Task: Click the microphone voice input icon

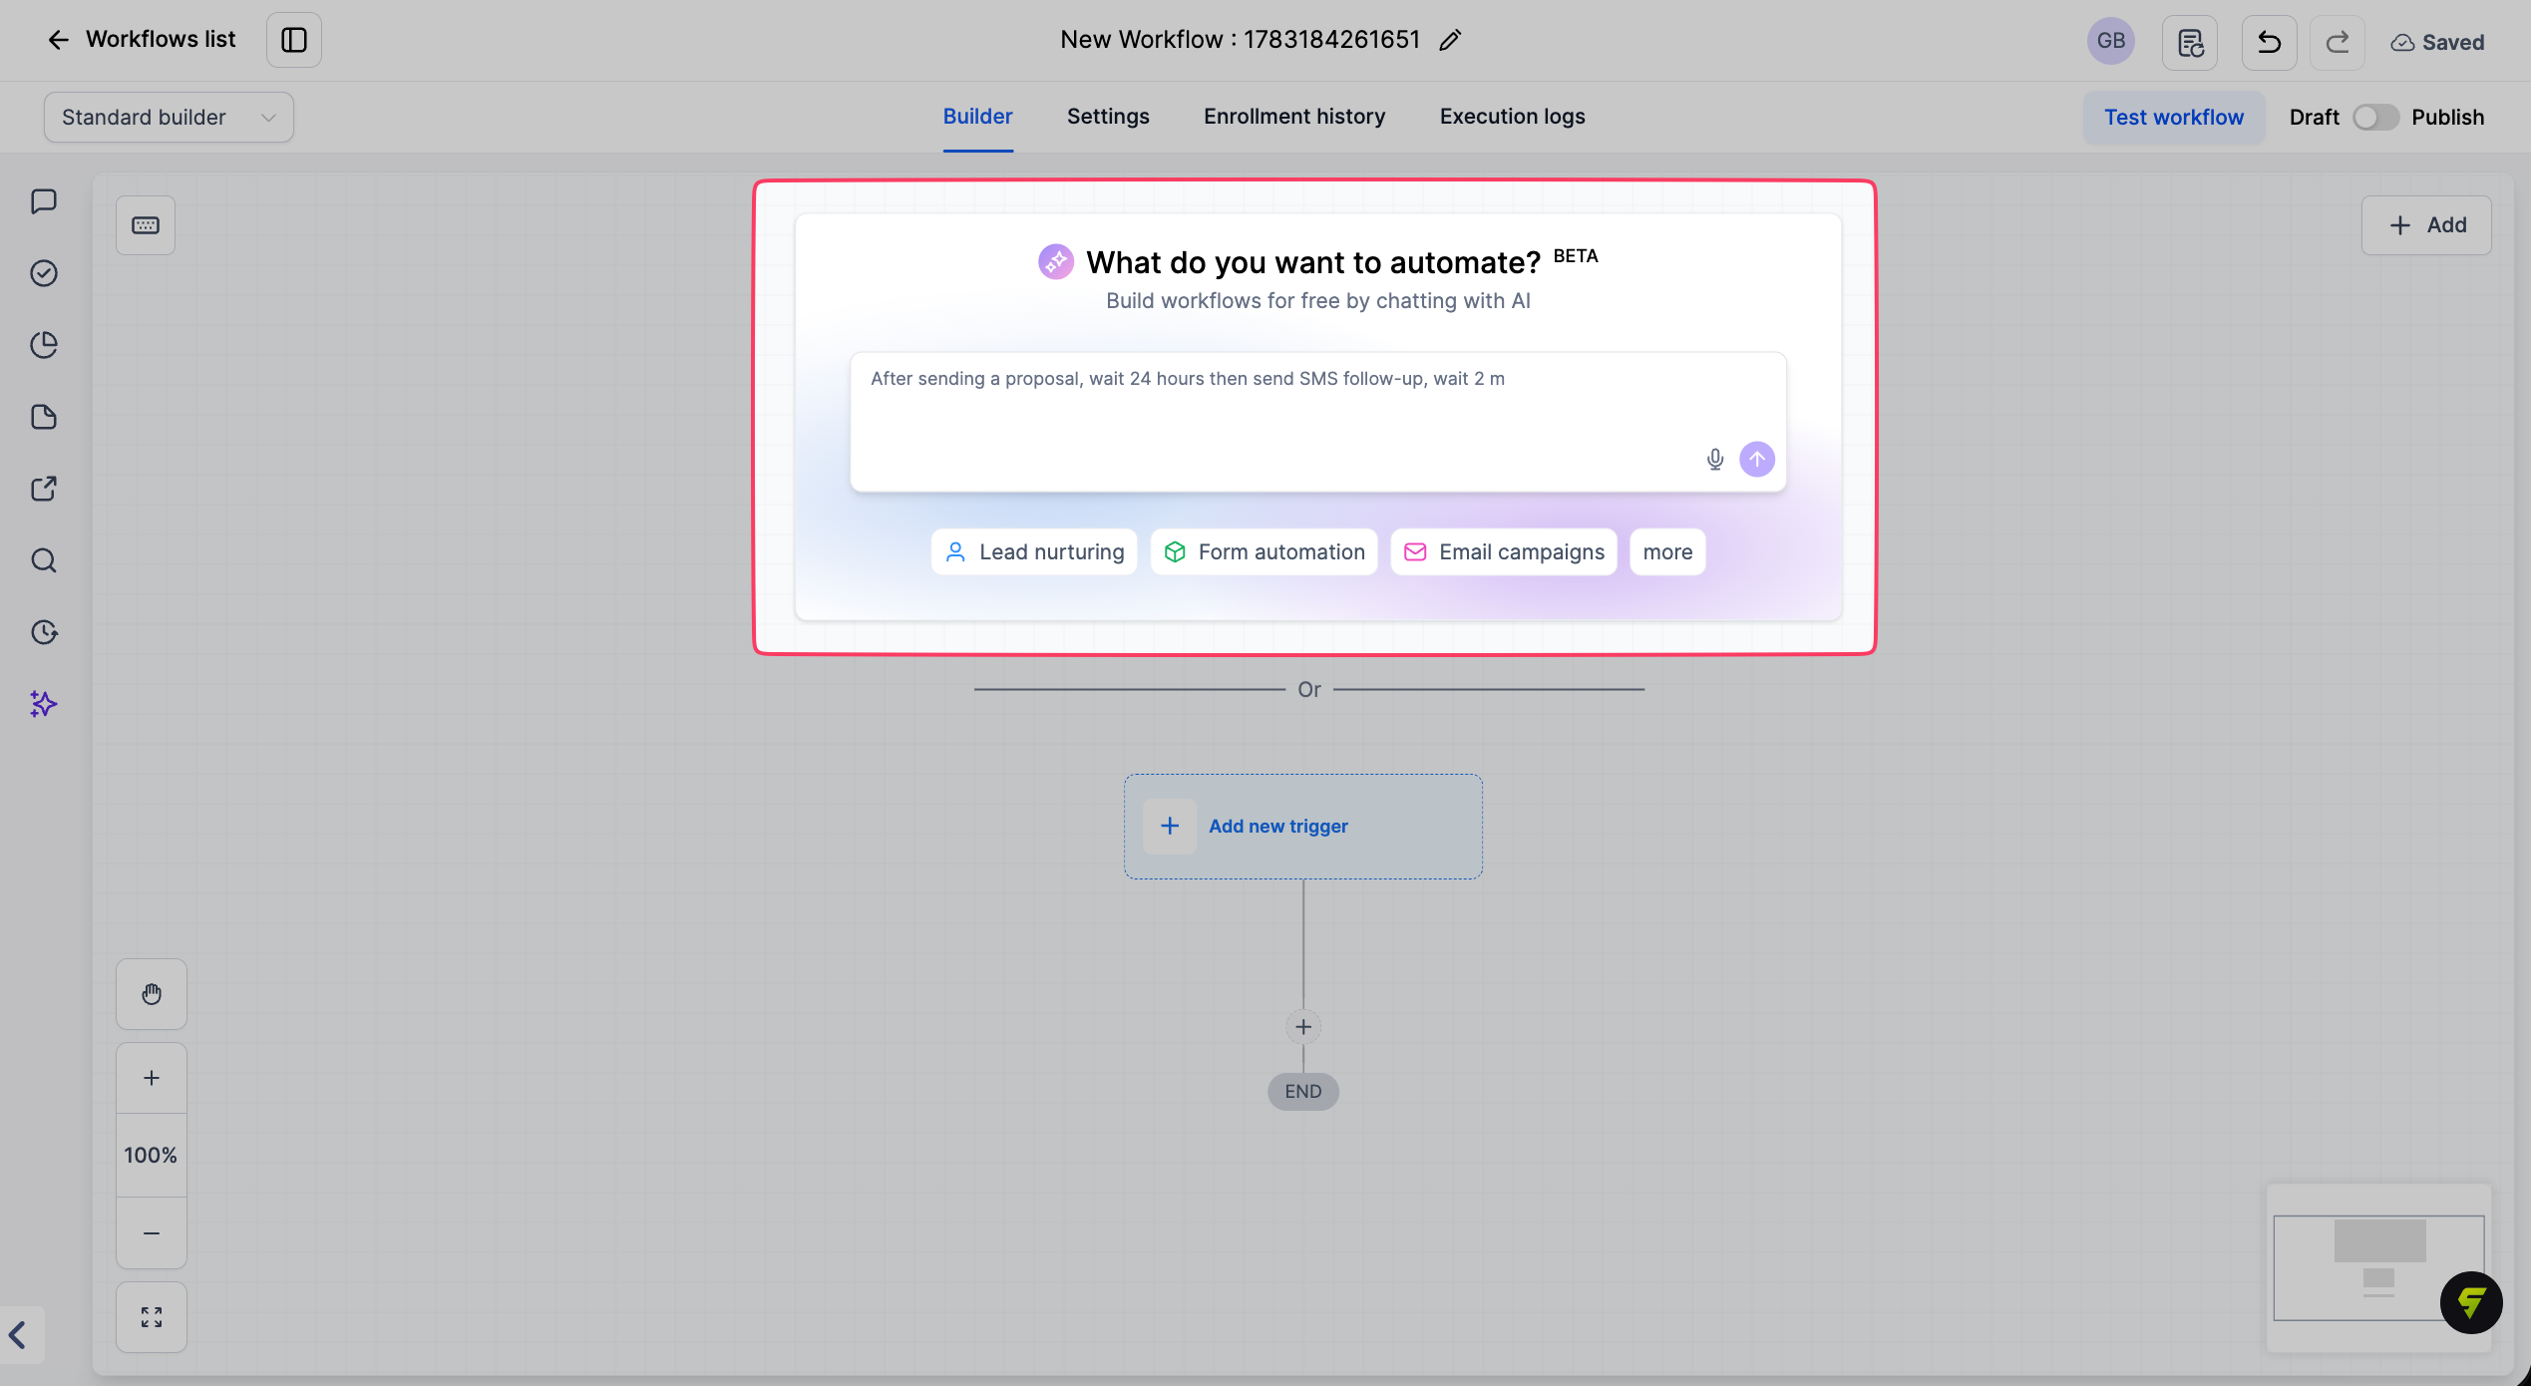Action: [x=1714, y=460]
